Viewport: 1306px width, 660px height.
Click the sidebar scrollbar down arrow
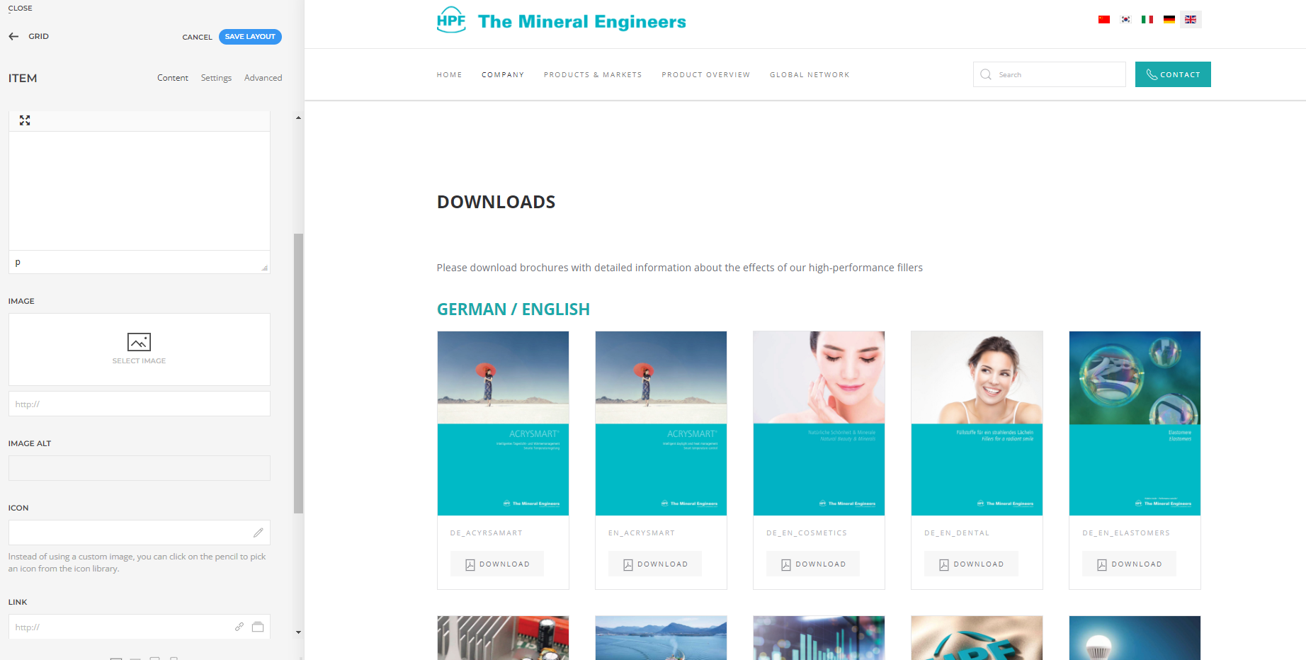click(x=298, y=632)
